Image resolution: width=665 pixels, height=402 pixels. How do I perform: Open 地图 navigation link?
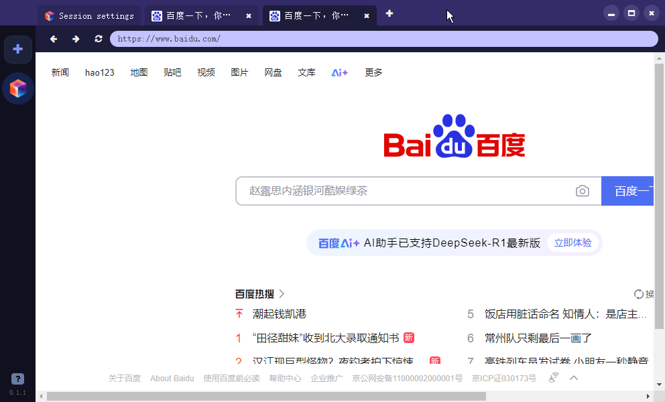pyautogui.click(x=139, y=72)
